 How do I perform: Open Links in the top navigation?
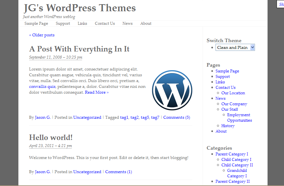(82, 23)
